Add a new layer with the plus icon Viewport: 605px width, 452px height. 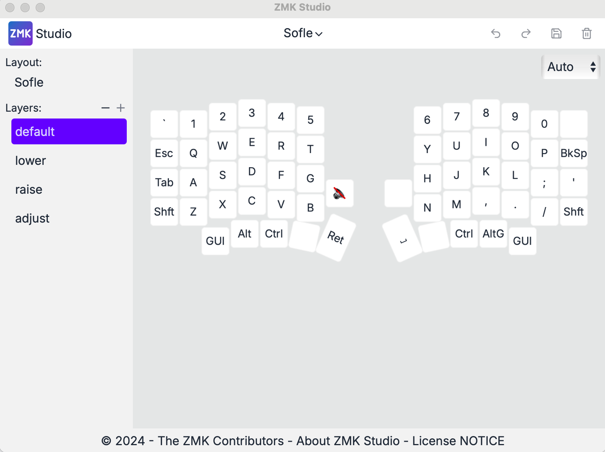tap(120, 108)
